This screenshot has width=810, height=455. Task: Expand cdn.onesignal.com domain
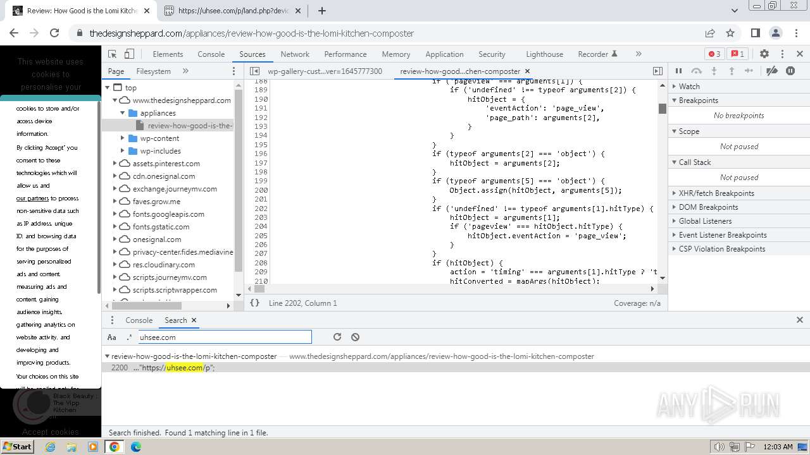(115, 176)
